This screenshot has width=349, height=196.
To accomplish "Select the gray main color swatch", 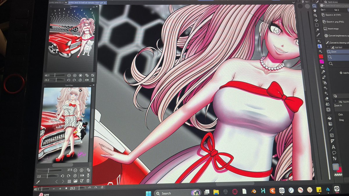I will click(x=336, y=167).
